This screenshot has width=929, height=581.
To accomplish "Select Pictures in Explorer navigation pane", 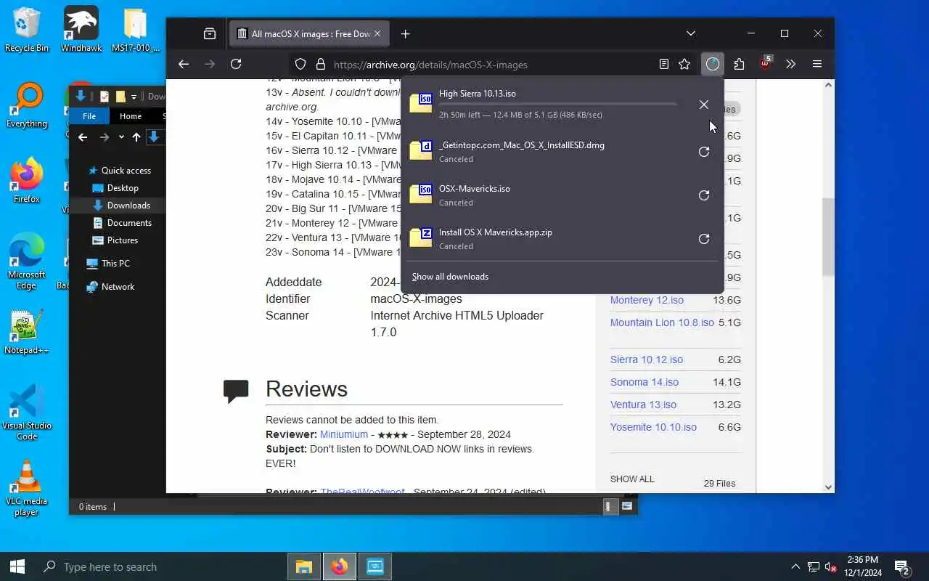I will [x=122, y=240].
